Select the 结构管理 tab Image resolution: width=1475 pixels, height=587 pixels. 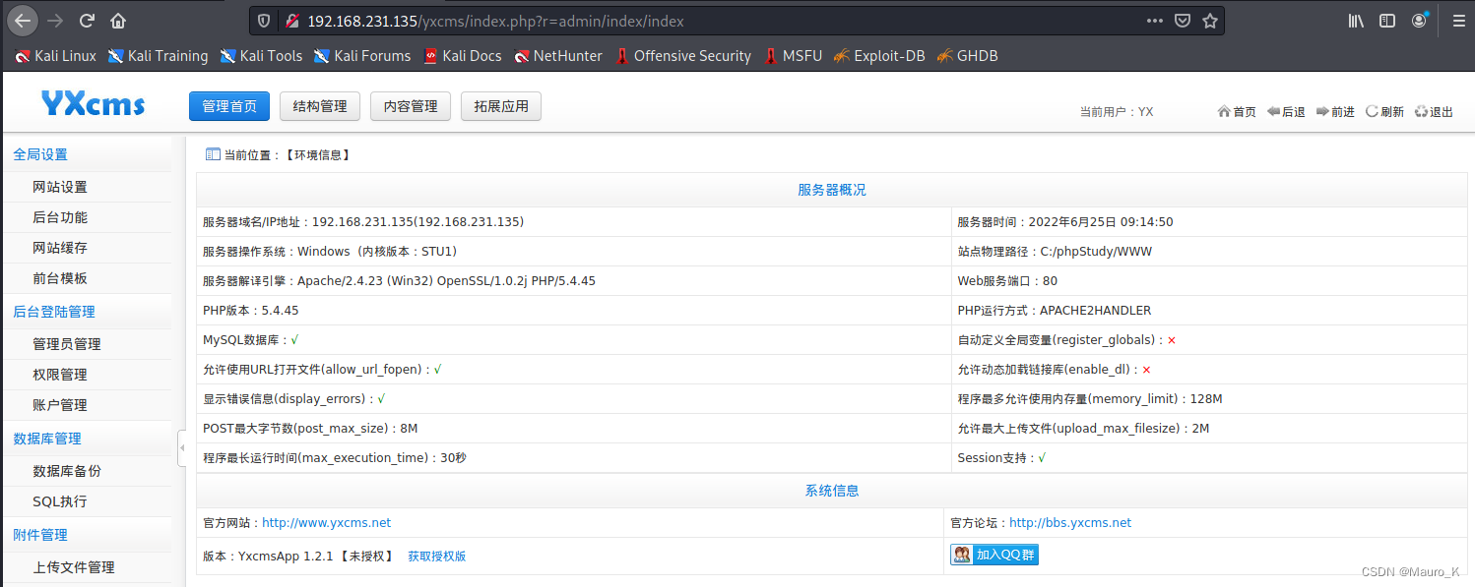point(320,106)
